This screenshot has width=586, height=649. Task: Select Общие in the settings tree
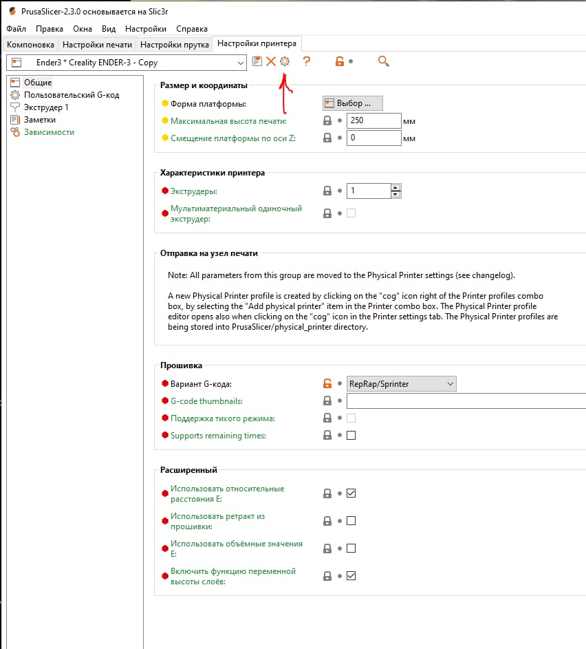click(x=38, y=83)
